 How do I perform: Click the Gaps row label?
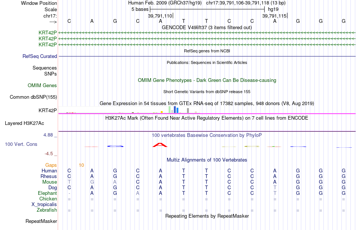[51, 165]
